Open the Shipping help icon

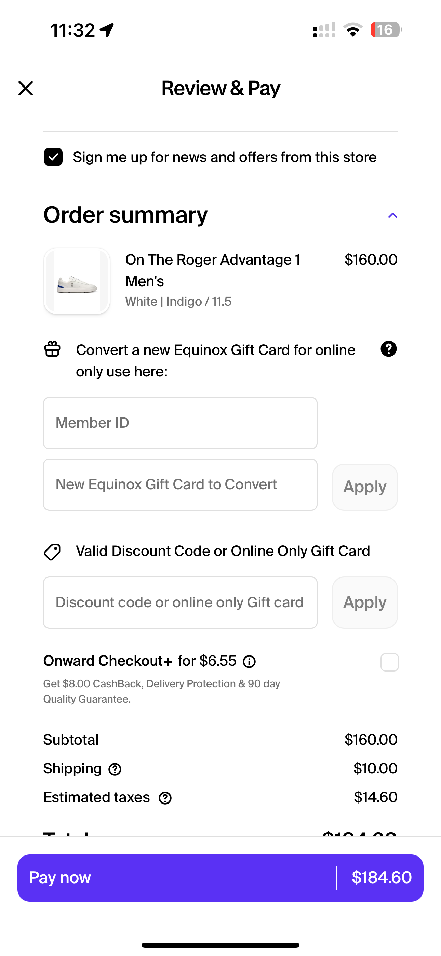[115, 769]
